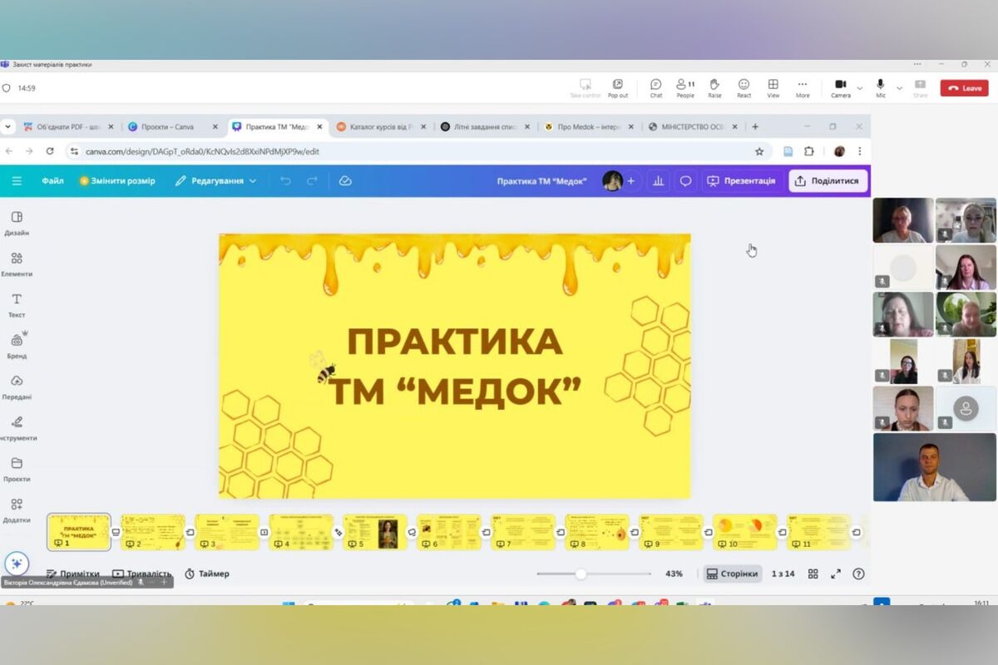Click the 43% zoom level value
998x665 pixels.
pos(674,574)
